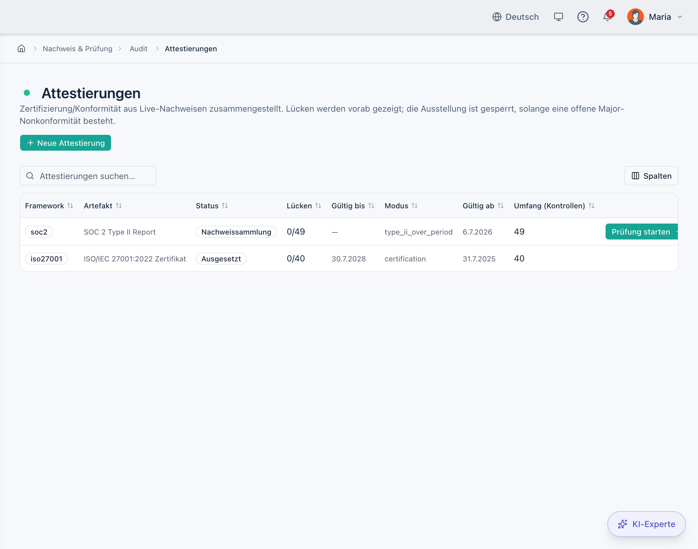Click the 6.7.2026 Gültig ab date
698x549 pixels.
coord(477,232)
